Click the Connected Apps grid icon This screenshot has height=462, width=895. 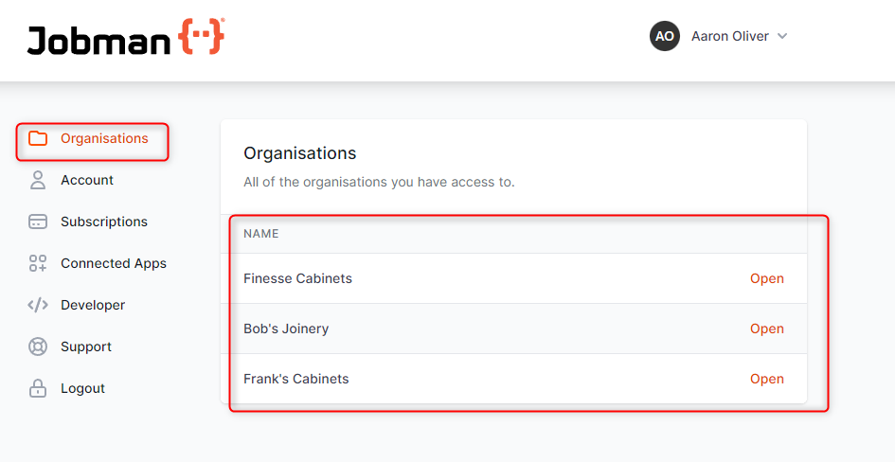(x=38, y=263)
